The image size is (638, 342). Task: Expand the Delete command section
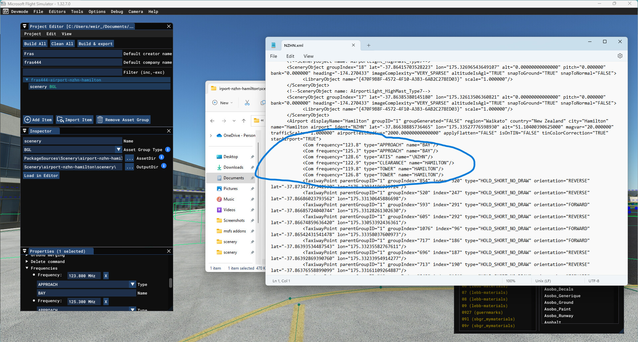click(x=27, y=261)
